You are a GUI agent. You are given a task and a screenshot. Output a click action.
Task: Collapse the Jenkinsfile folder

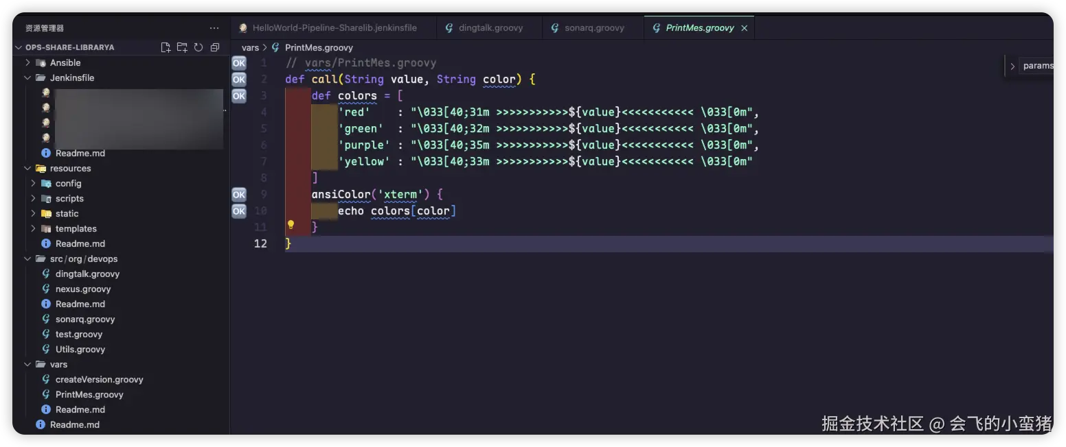click(x=27, y=77)
